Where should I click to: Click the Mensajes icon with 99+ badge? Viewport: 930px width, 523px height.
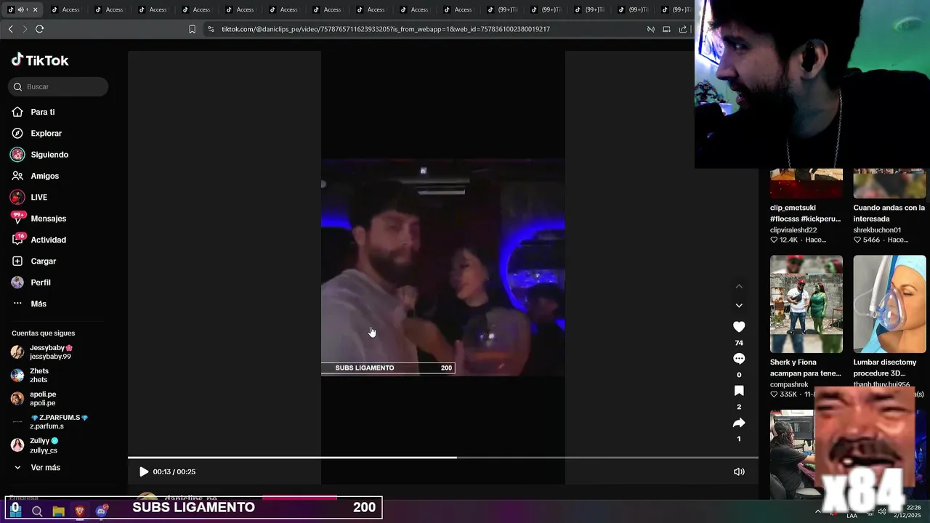tap(17, 218)
